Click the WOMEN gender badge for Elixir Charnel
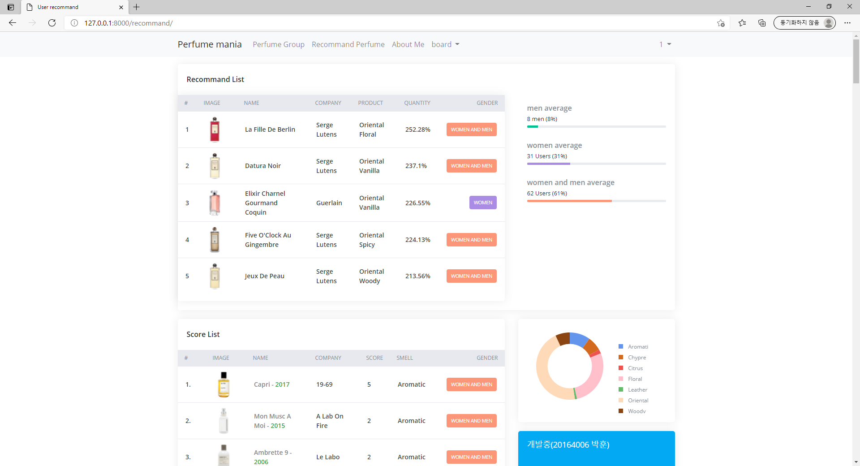This screenshot has height=466, width=860. [482, 203]
